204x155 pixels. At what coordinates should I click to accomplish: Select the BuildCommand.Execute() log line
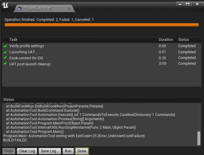[x=43, y=110]
